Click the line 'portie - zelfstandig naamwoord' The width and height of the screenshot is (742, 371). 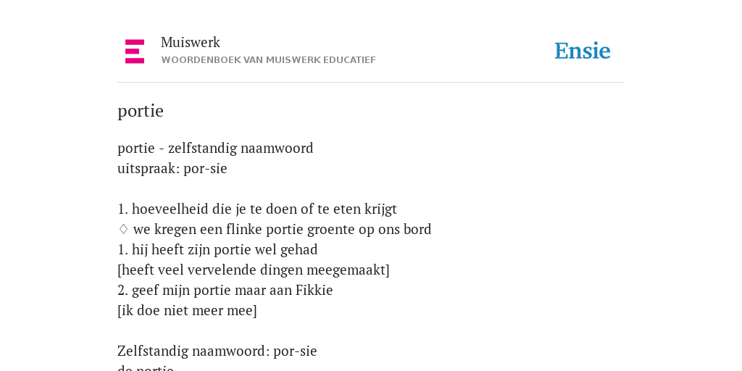click(215, 148)
